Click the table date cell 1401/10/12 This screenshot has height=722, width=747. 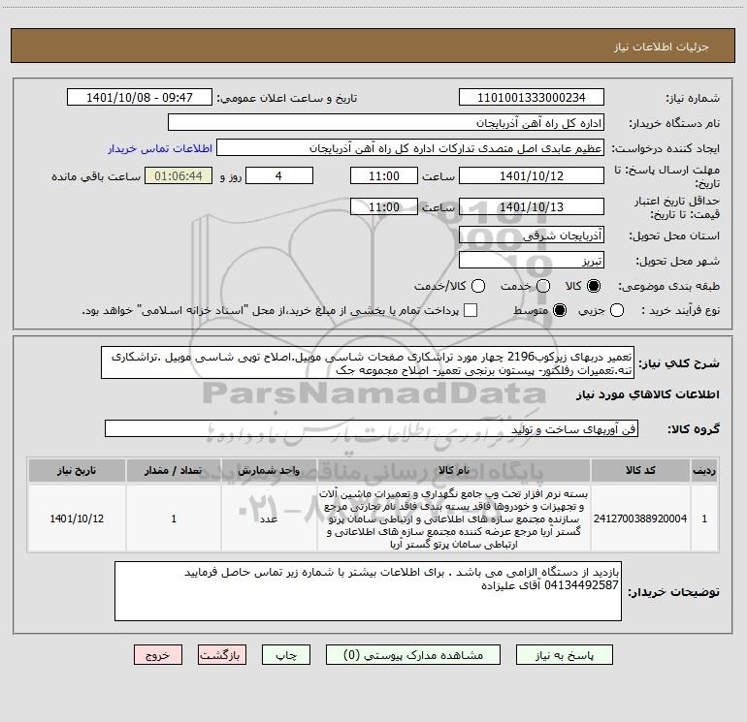[77, 518]
